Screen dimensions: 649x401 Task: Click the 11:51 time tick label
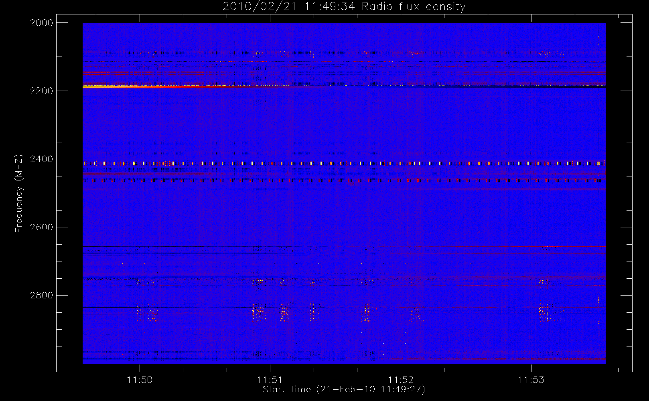[x=270, y=380]
